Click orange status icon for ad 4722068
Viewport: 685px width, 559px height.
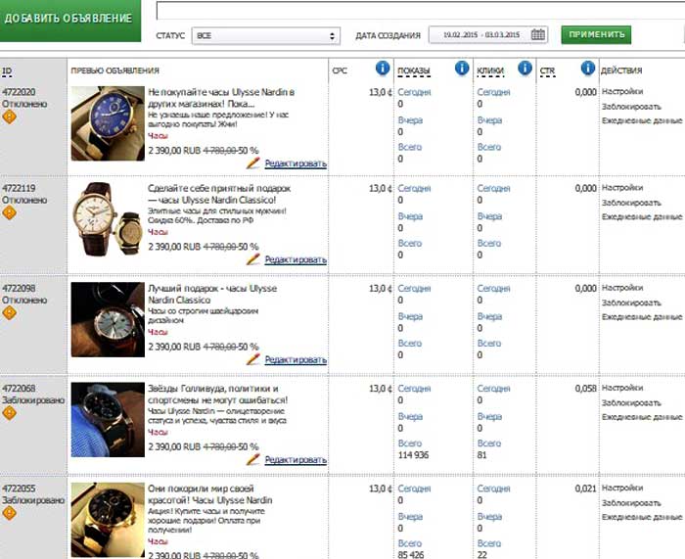coord(9,413)
